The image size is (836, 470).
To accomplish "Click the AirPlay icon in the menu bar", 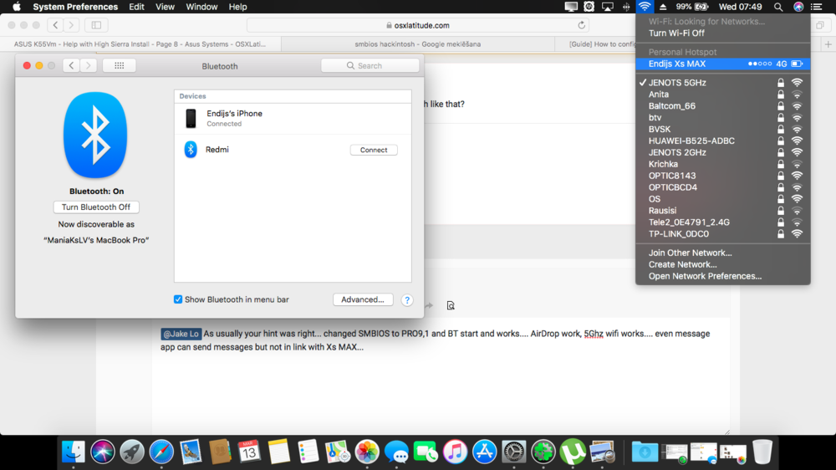I will 608,7.
